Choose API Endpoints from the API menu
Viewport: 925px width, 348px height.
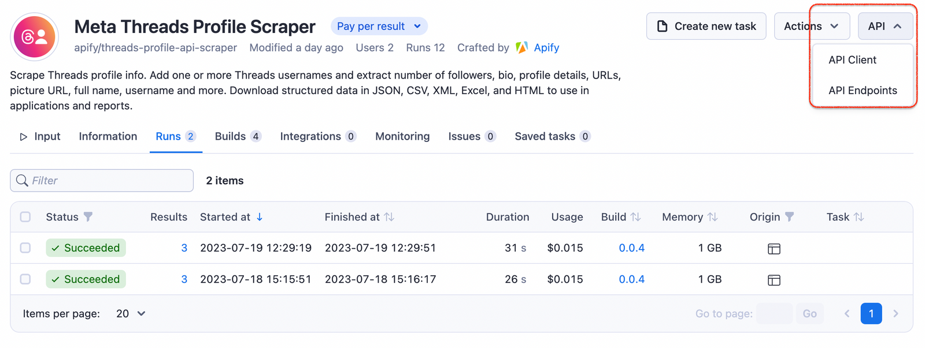click(x=862, y=91)
